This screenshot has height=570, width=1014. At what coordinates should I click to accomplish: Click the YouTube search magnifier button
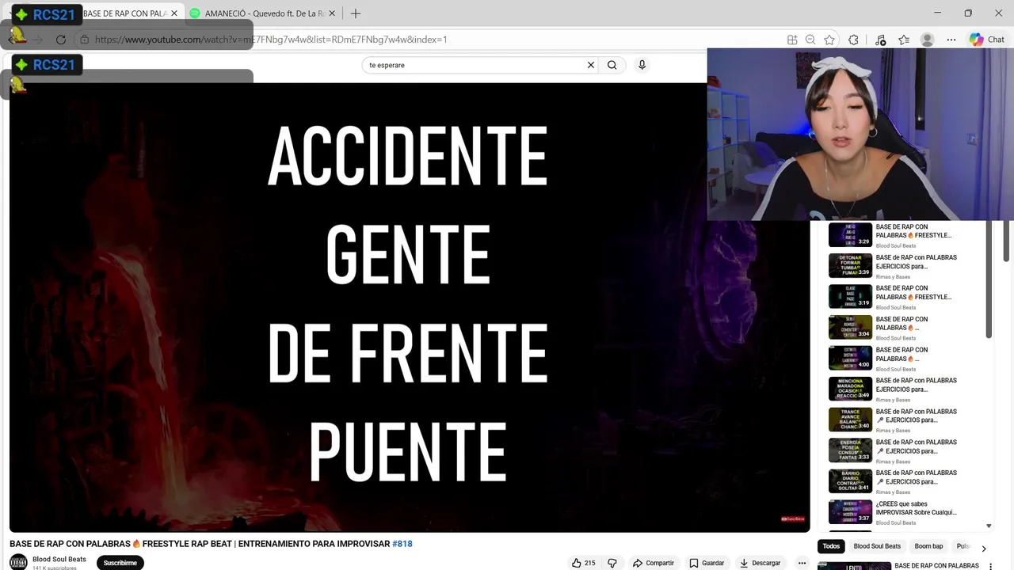point(612,65)
